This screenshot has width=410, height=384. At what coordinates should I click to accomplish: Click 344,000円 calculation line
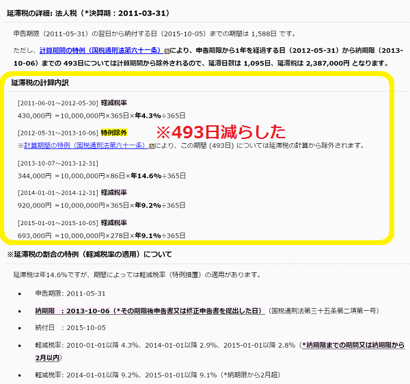(x=101, y=176)
